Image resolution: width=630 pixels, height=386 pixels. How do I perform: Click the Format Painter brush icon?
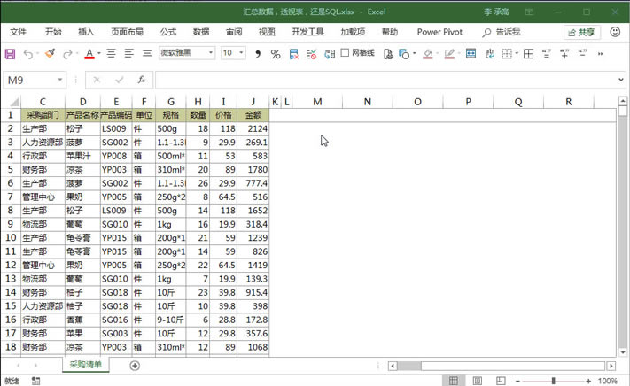point(51,54)
